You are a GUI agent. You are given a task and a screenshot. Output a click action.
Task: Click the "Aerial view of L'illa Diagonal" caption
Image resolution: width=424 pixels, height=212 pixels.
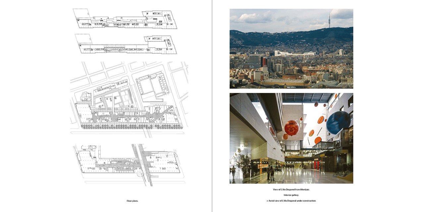click(x=291, y=201)
